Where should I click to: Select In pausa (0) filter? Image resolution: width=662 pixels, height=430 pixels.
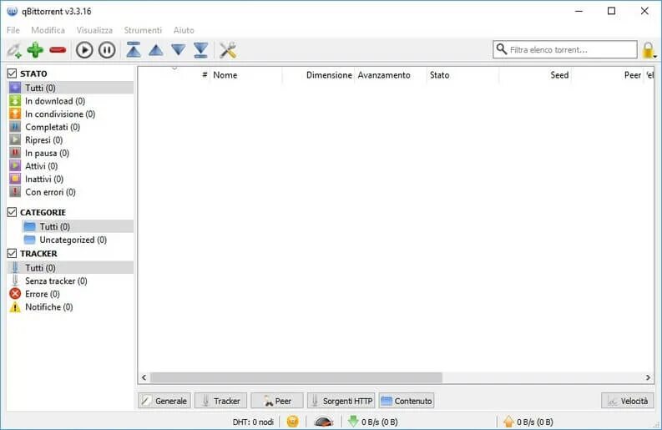[x=70, y=153]
